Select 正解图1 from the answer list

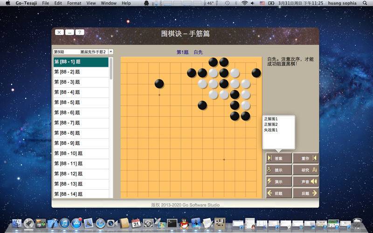point(271,119)
